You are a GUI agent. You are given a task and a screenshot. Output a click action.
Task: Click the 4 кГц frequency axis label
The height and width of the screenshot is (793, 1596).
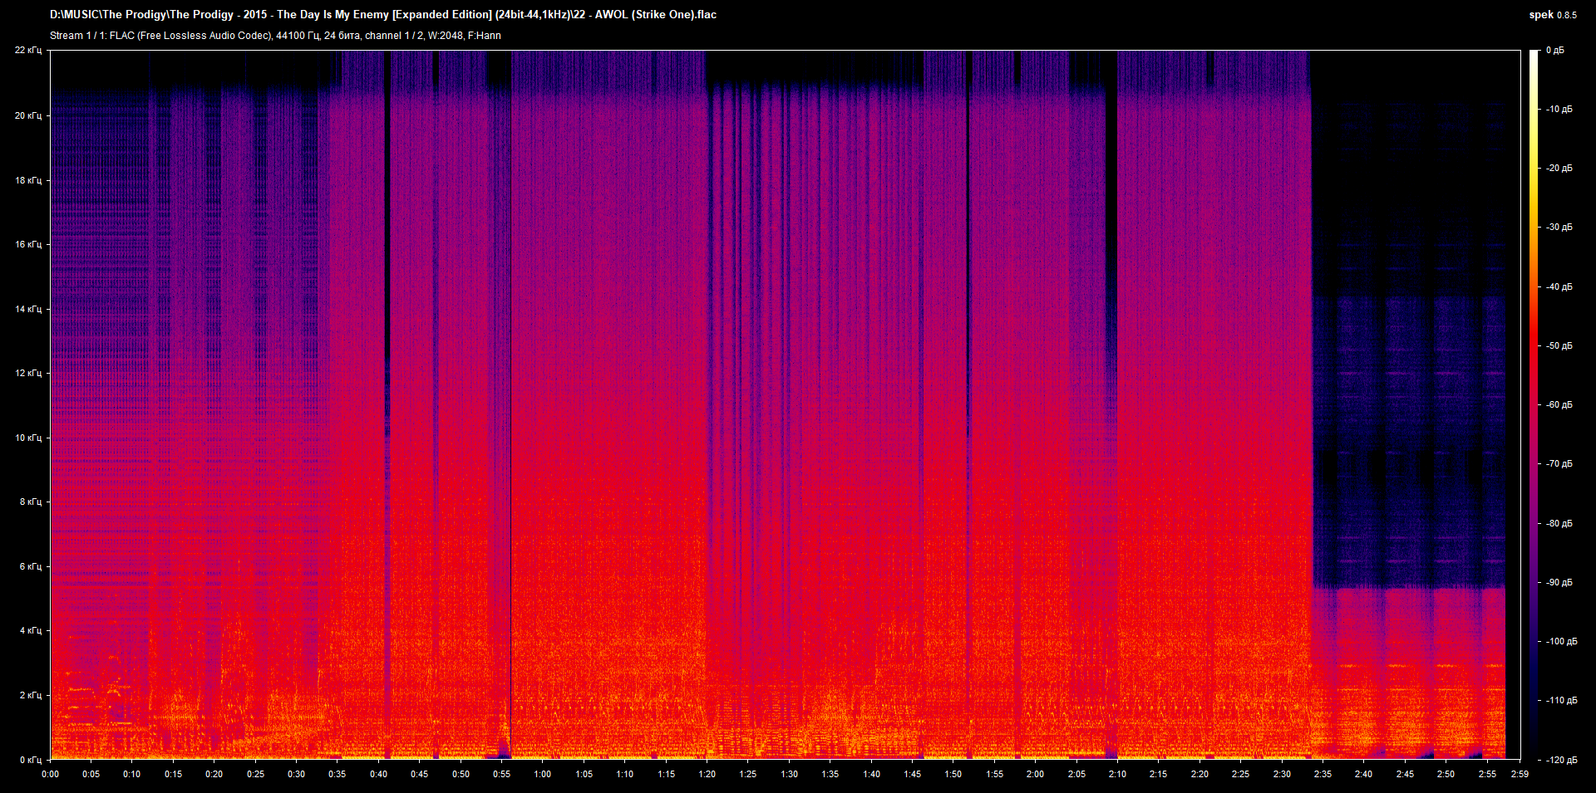(30, 630)
